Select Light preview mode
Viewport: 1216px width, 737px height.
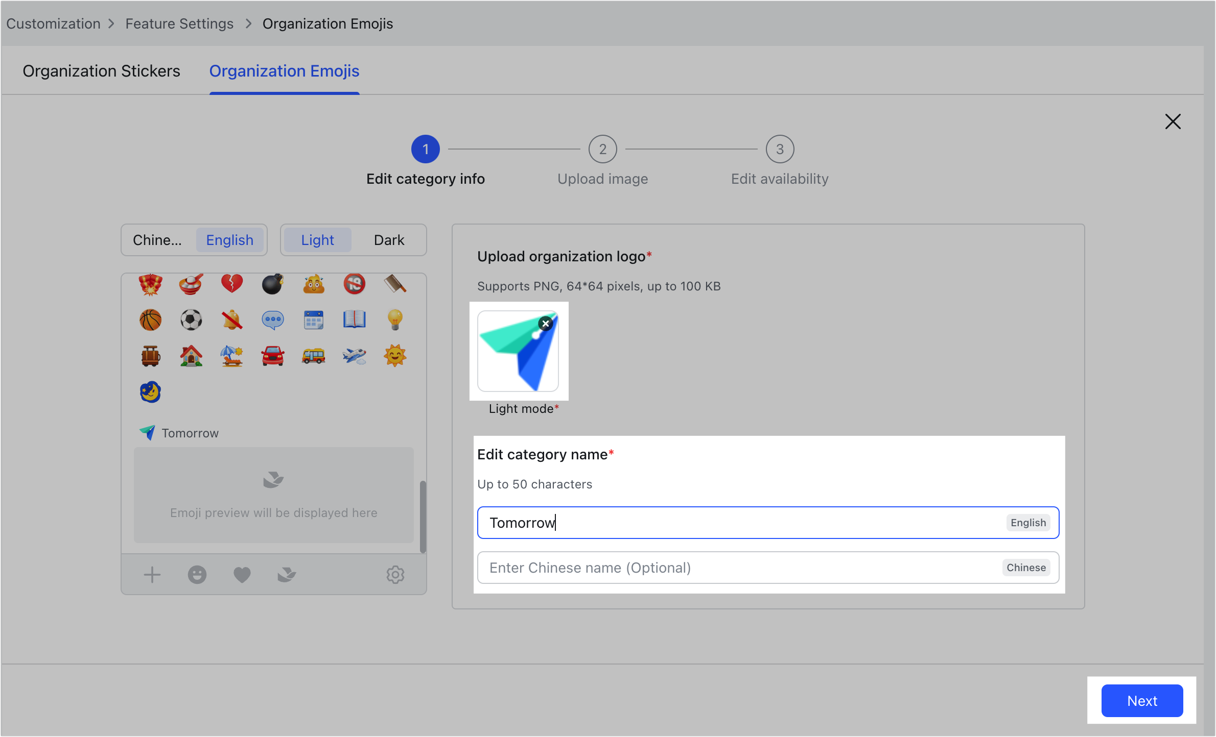[317, 240]
